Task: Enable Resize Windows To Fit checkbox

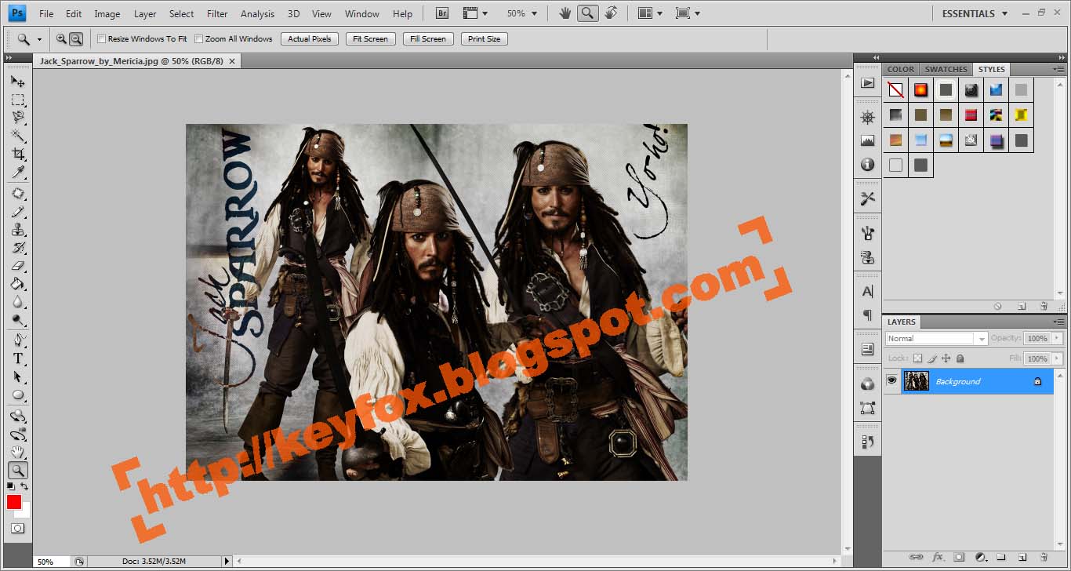Action: [x=101, y=38]
